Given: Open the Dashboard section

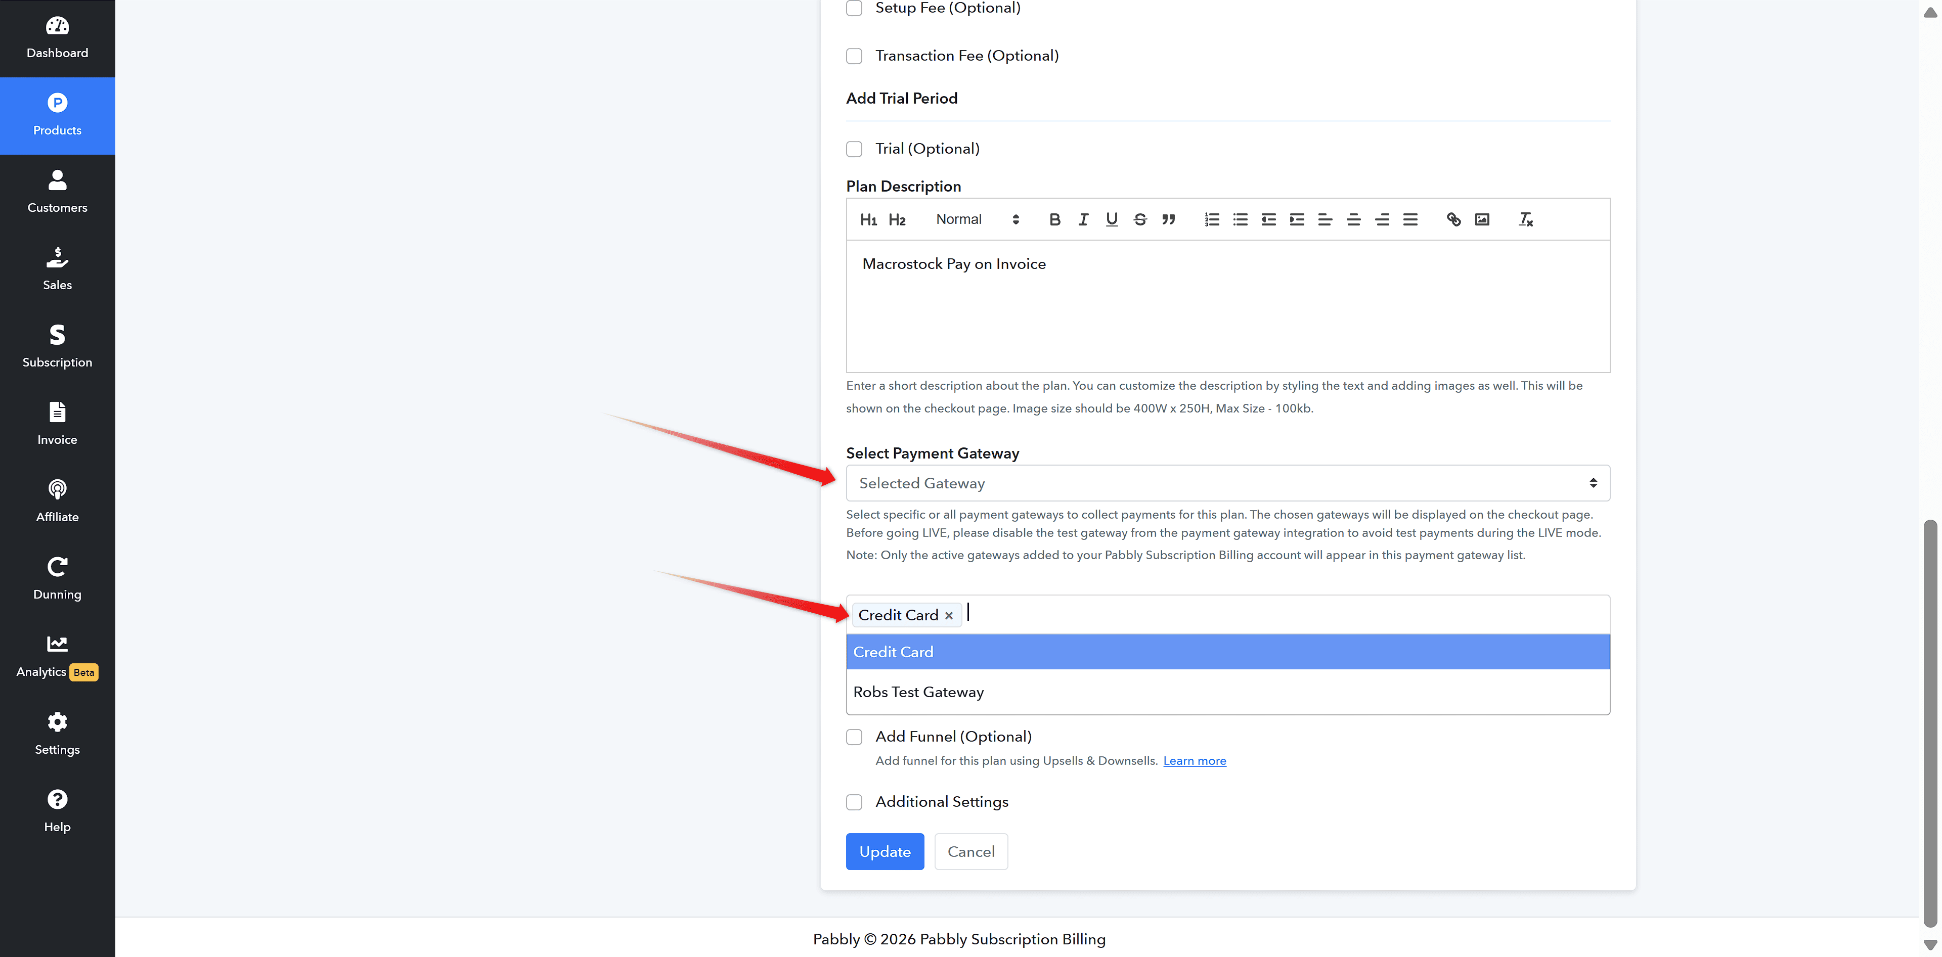Looking at the screenshot, I should [x=57, y=38].
